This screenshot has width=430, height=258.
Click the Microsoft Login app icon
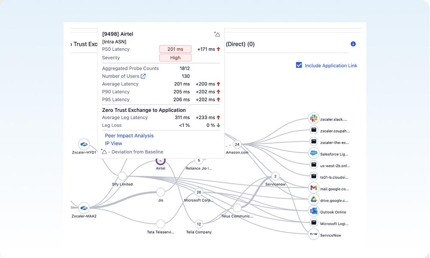(x=314, y=222)
